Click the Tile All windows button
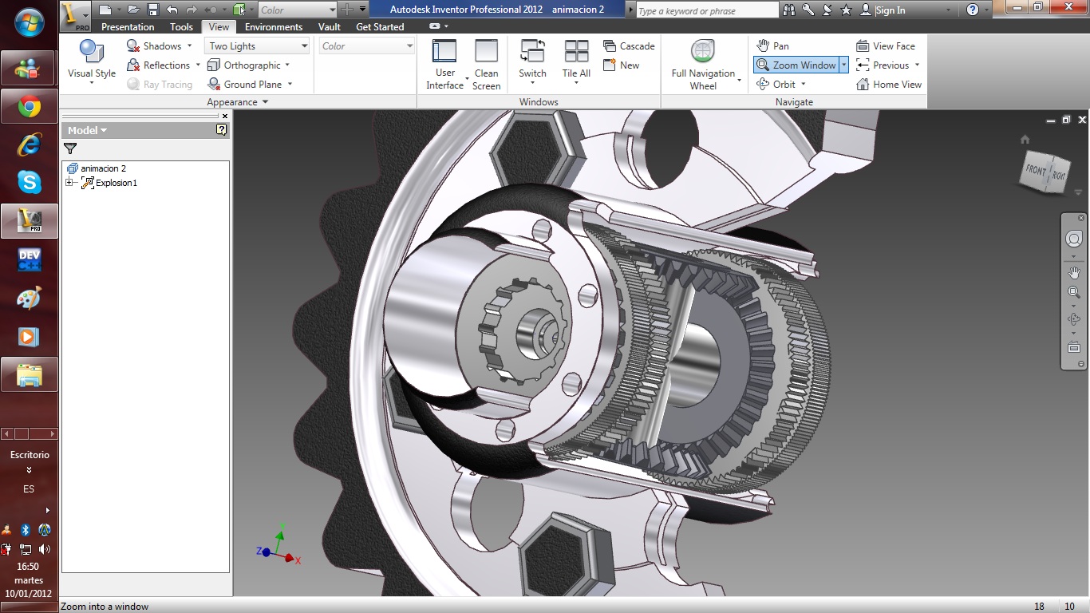 click(x=575, y=57)
